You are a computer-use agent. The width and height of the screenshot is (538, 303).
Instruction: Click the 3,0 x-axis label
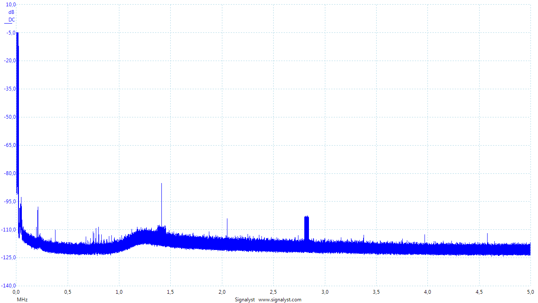click(x=325, y=292)
